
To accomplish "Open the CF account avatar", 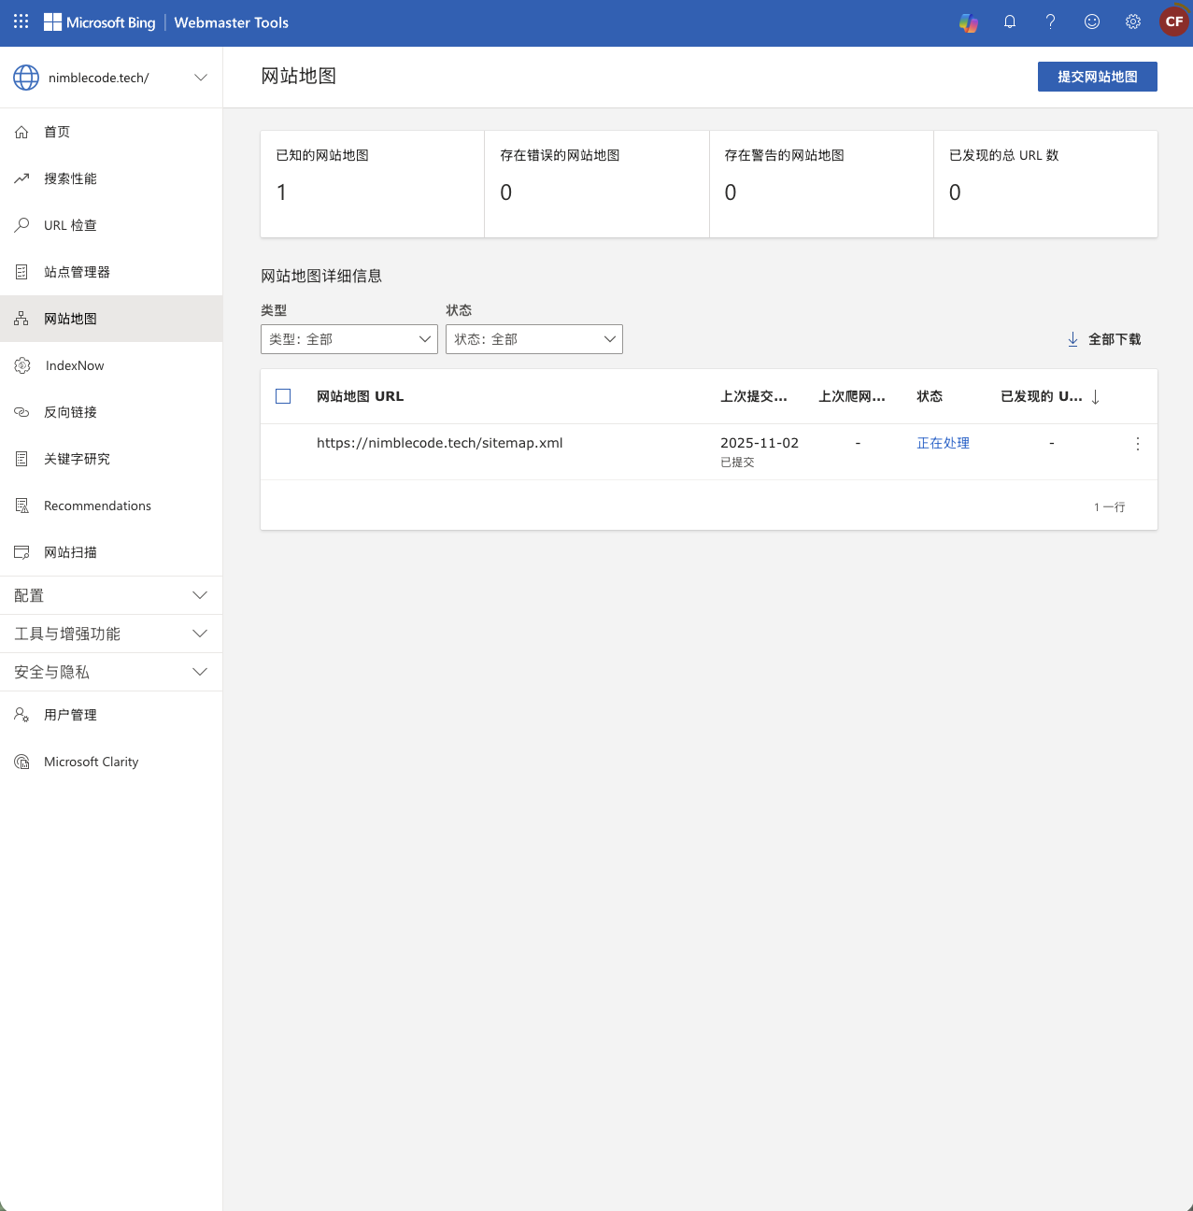I will click(x=1173, y=21).
